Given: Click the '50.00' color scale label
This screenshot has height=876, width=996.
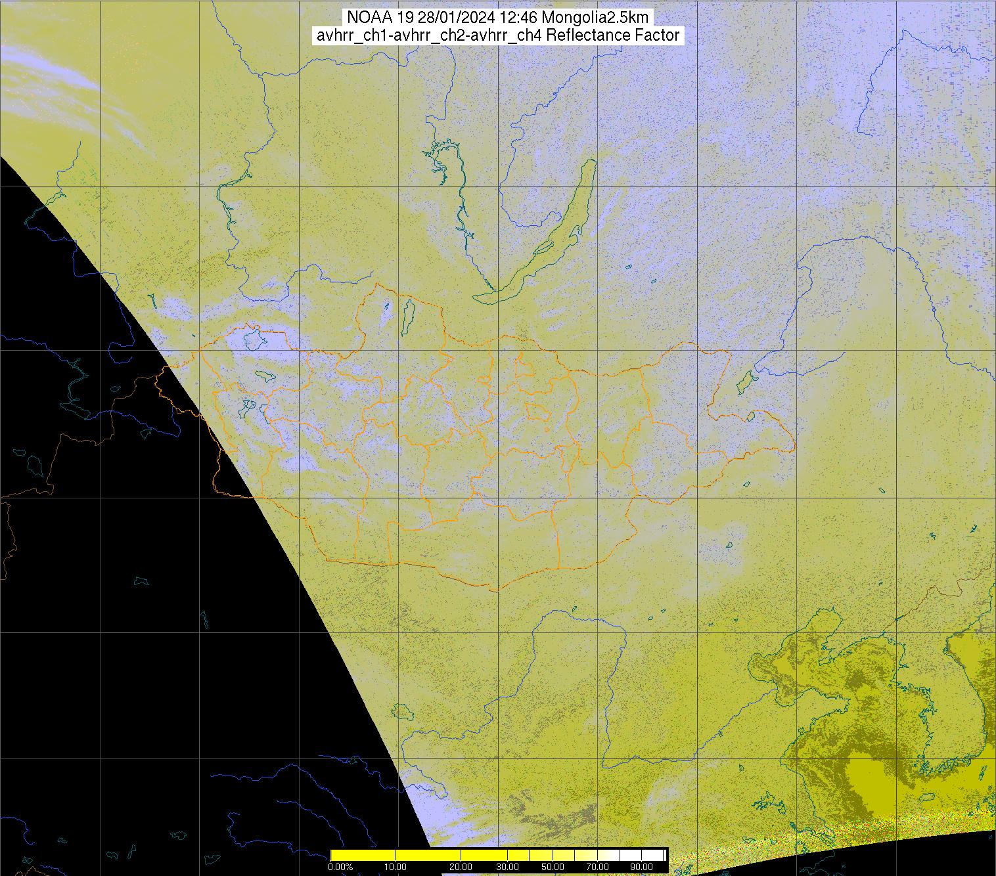Looking at the screenshot, I should click(552, 867).
